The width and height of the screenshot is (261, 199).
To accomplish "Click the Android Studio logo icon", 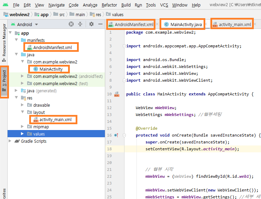I will click(x=5, y=5).
